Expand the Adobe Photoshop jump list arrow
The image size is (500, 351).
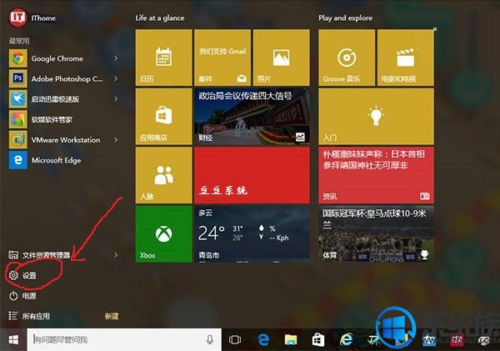[x=116, y=78]
